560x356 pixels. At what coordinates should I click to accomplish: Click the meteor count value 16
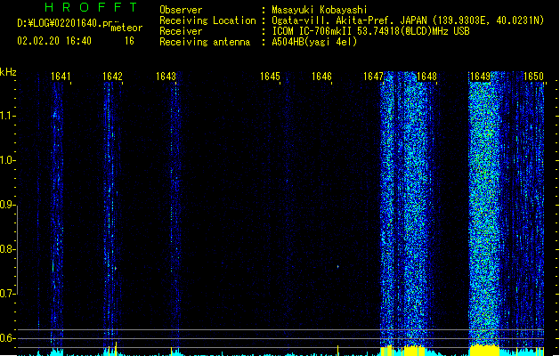tap(129, 41)
